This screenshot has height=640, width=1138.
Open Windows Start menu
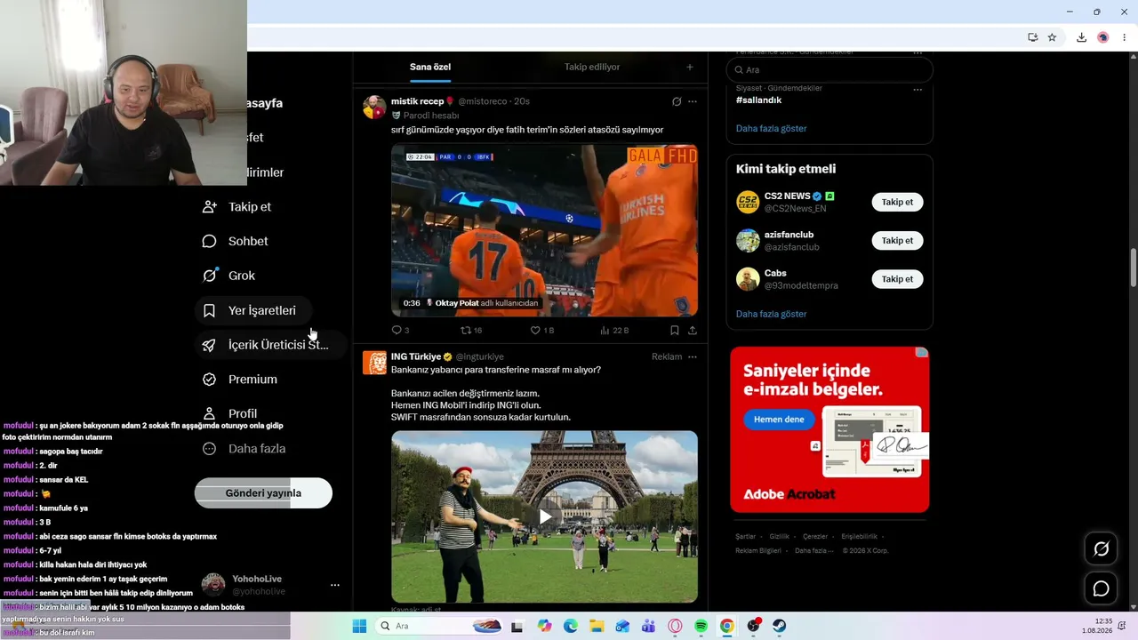[x=359, y=626]
